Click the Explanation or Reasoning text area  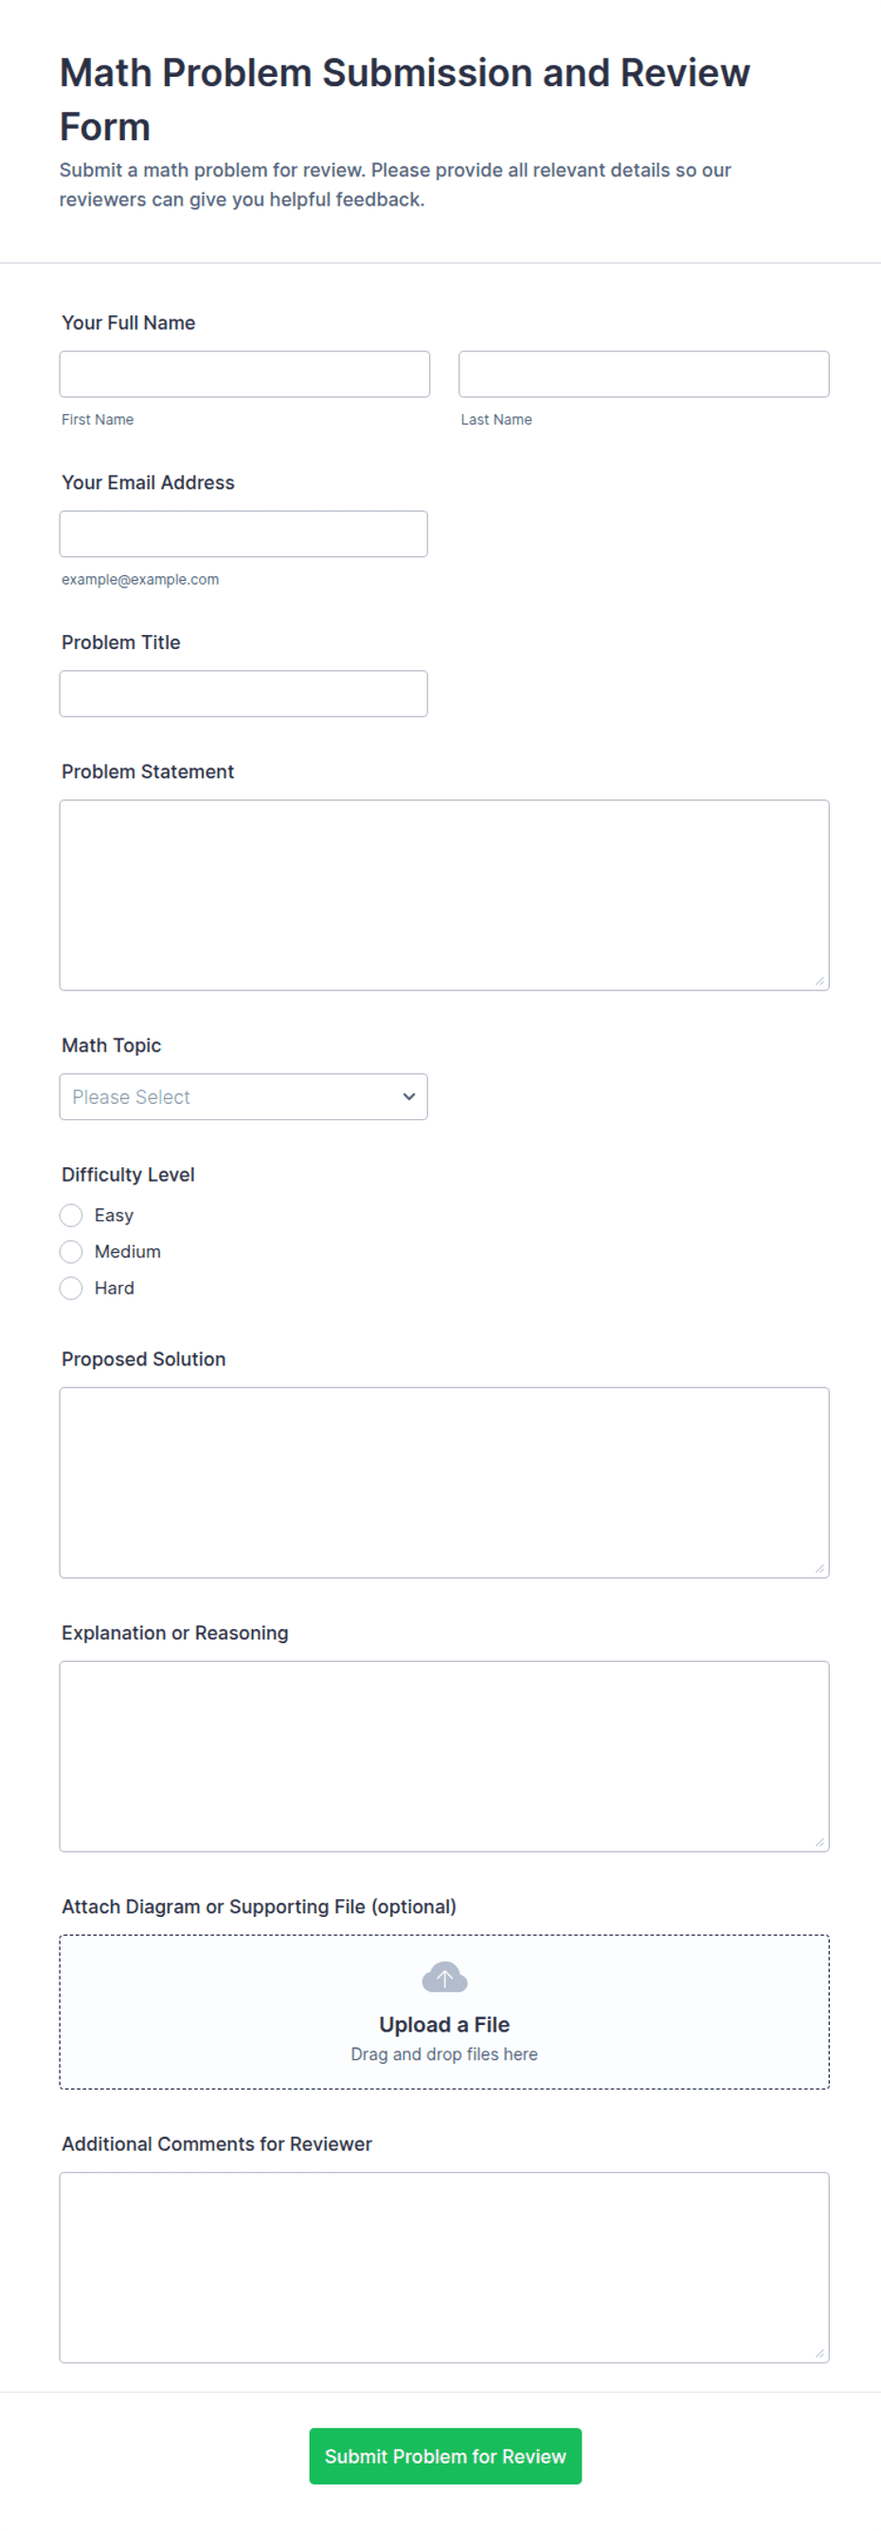tap(444, 1757)
